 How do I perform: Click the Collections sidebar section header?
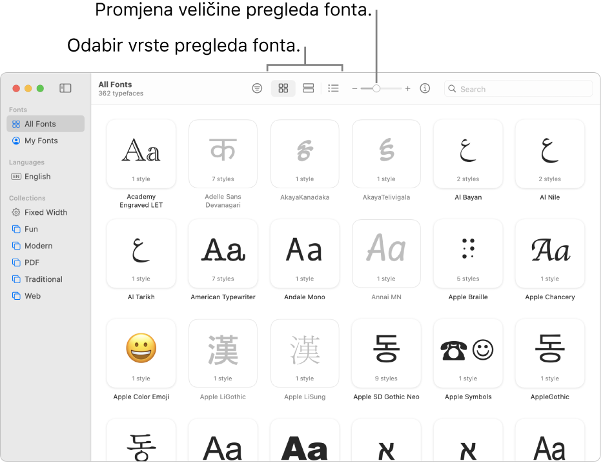point(27,198)
